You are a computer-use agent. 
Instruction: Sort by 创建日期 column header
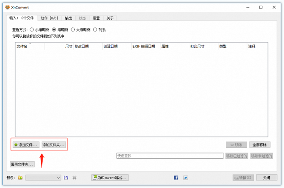point(117,46)
